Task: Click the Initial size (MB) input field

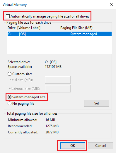Action: (58, 80)
